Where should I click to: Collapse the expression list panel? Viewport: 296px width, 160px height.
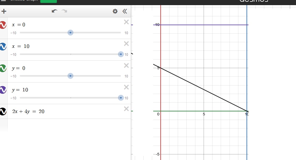click(x=125, y=11)
